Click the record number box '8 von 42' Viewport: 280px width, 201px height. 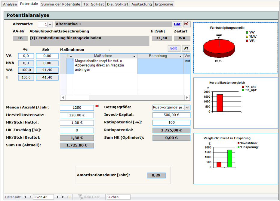click(43, 197)
